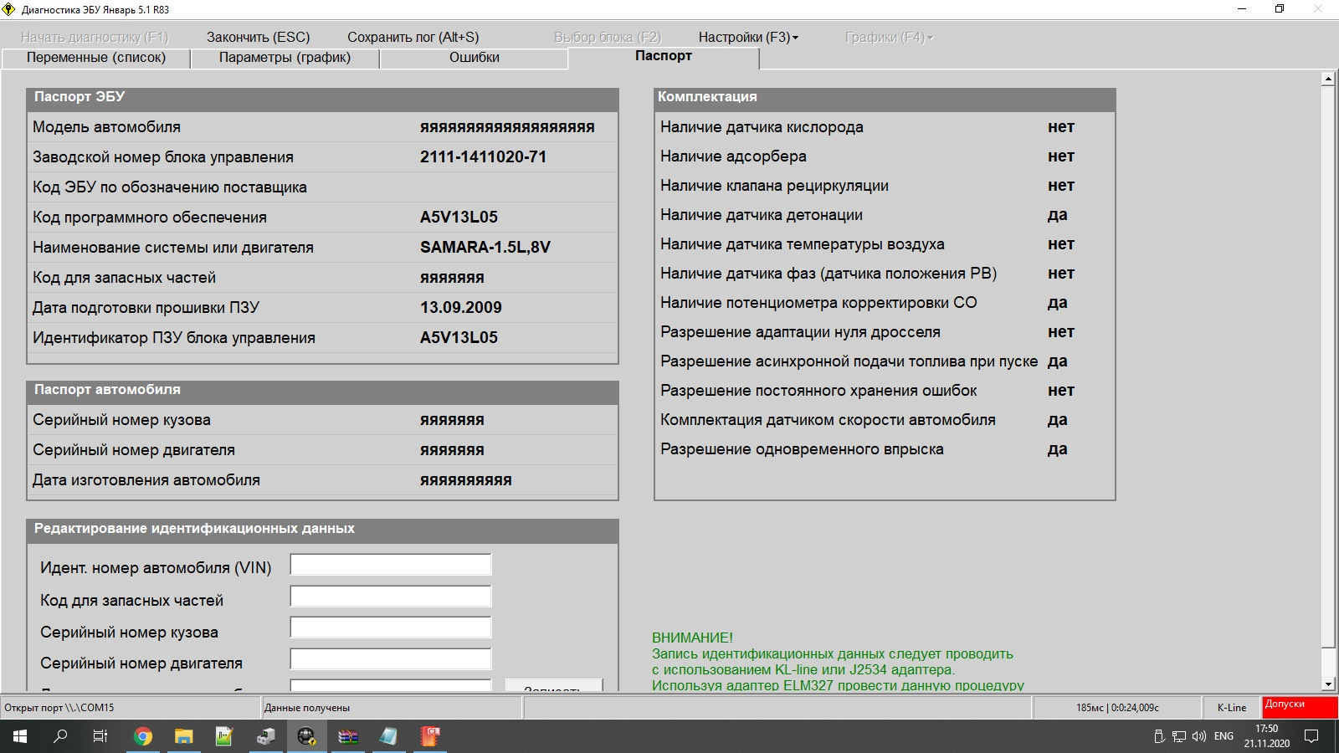1339x753 pixels.
Task: Click status text Открыт порт \\.\COM15
Action: [x=59, y=708]
